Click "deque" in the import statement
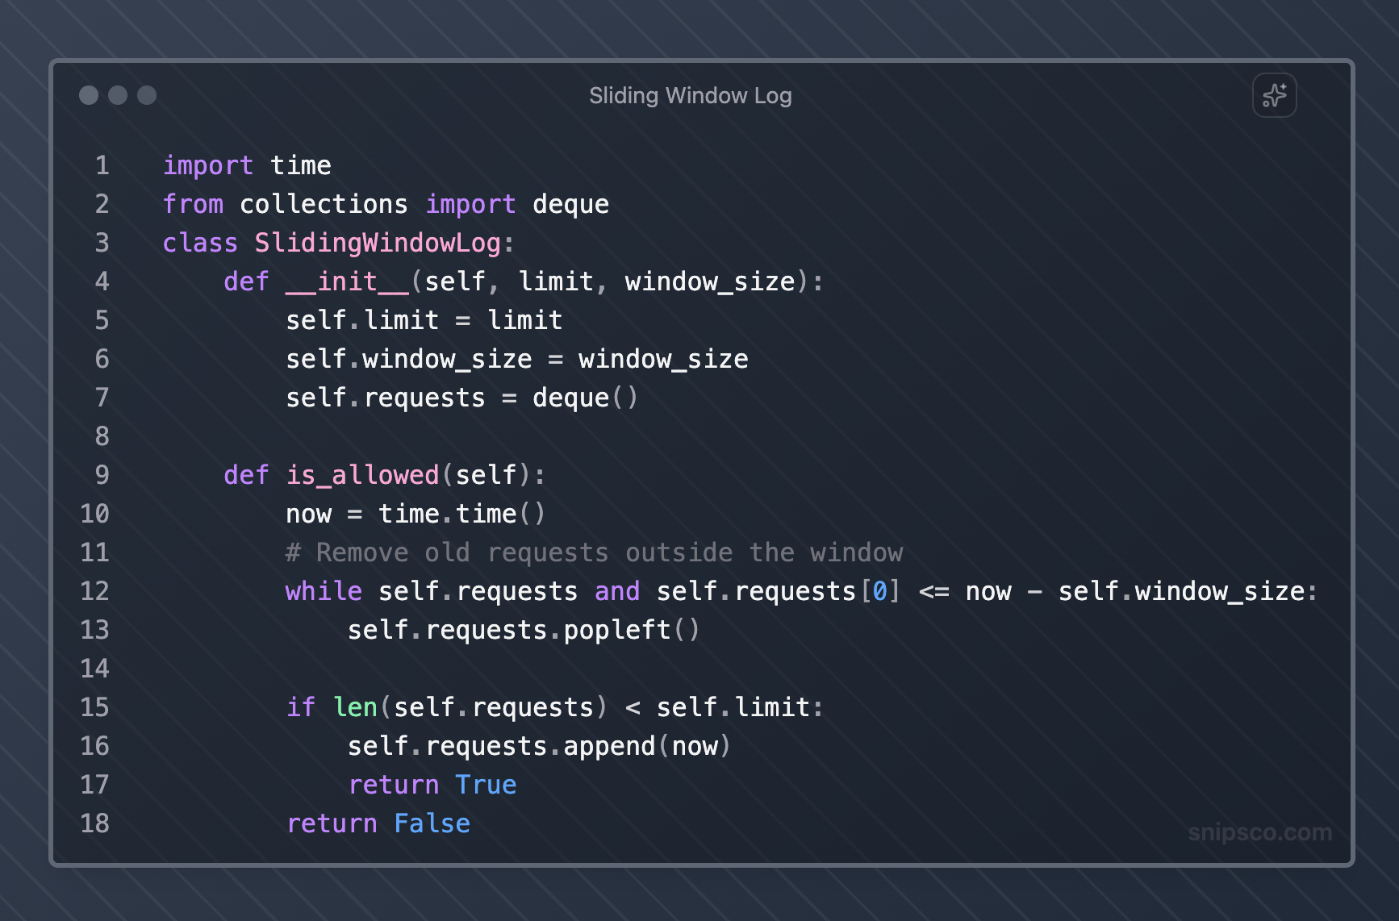Viewport: 1399px width, 921px height. tap(570, 204)
